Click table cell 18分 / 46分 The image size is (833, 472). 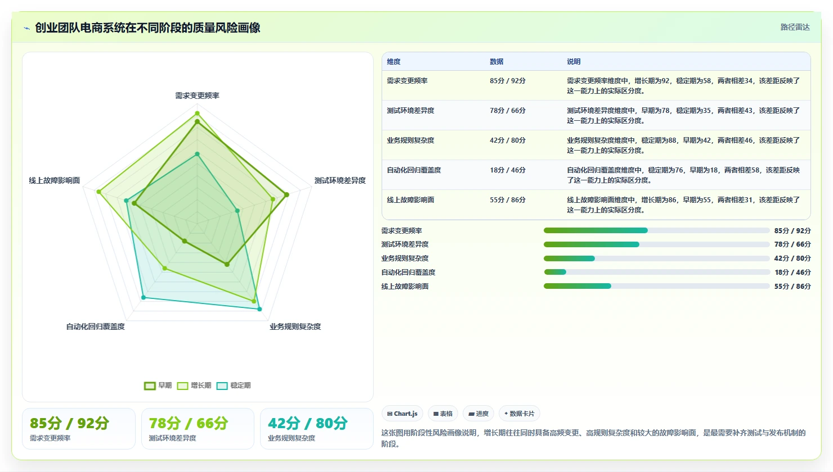coord(508,170)
